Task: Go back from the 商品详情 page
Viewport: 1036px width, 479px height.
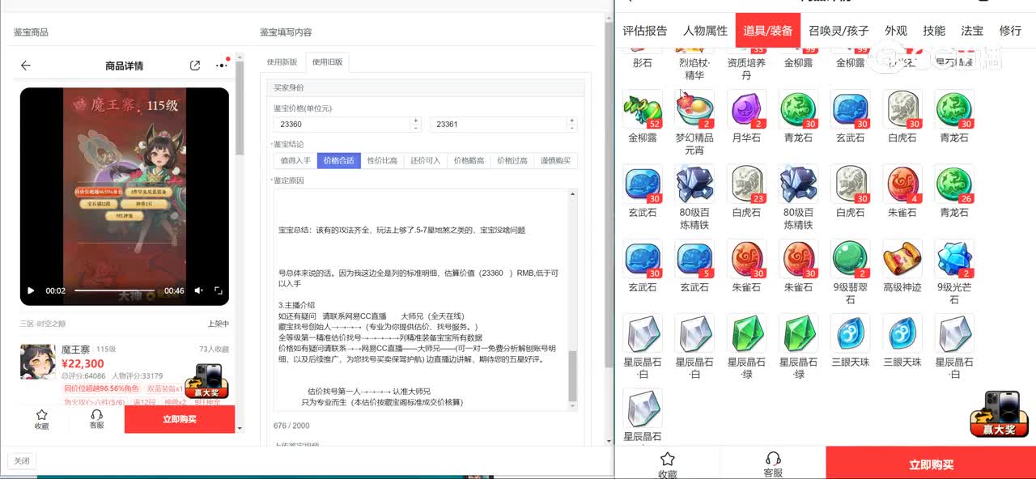Action: (26, 66)
